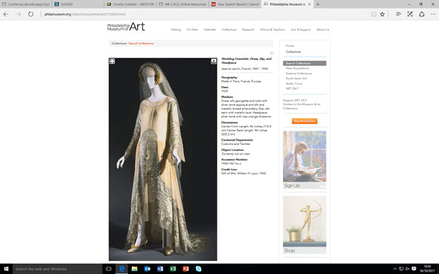
Task: Open the Research menu
Action: pos(248,30)
